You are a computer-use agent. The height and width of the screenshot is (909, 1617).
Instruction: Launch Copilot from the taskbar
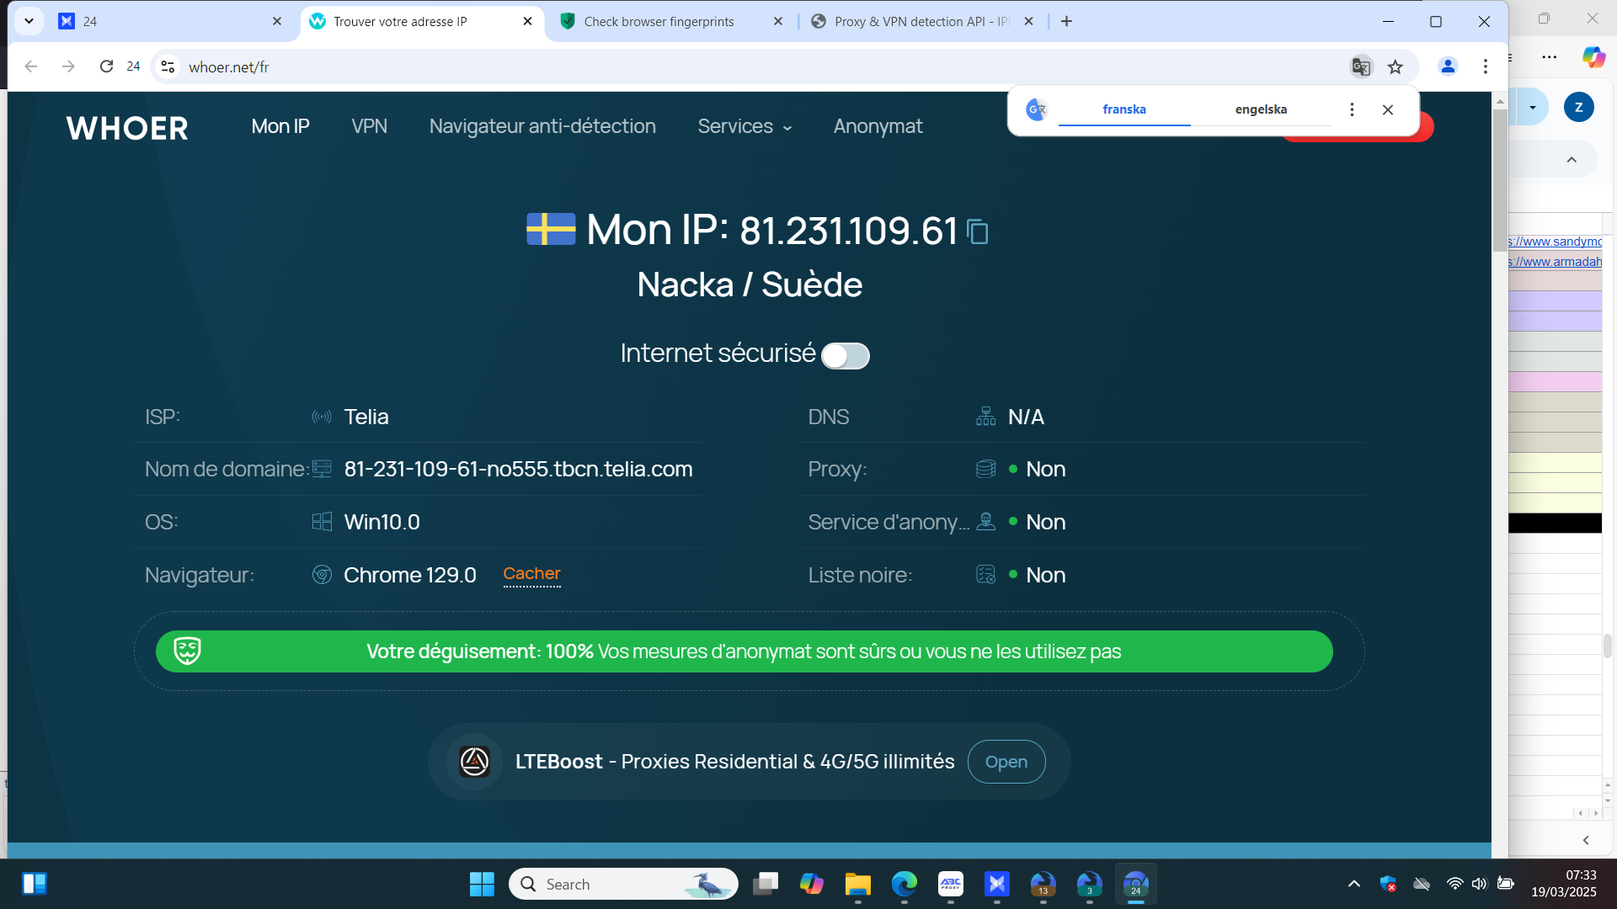(x=812, y=884)
